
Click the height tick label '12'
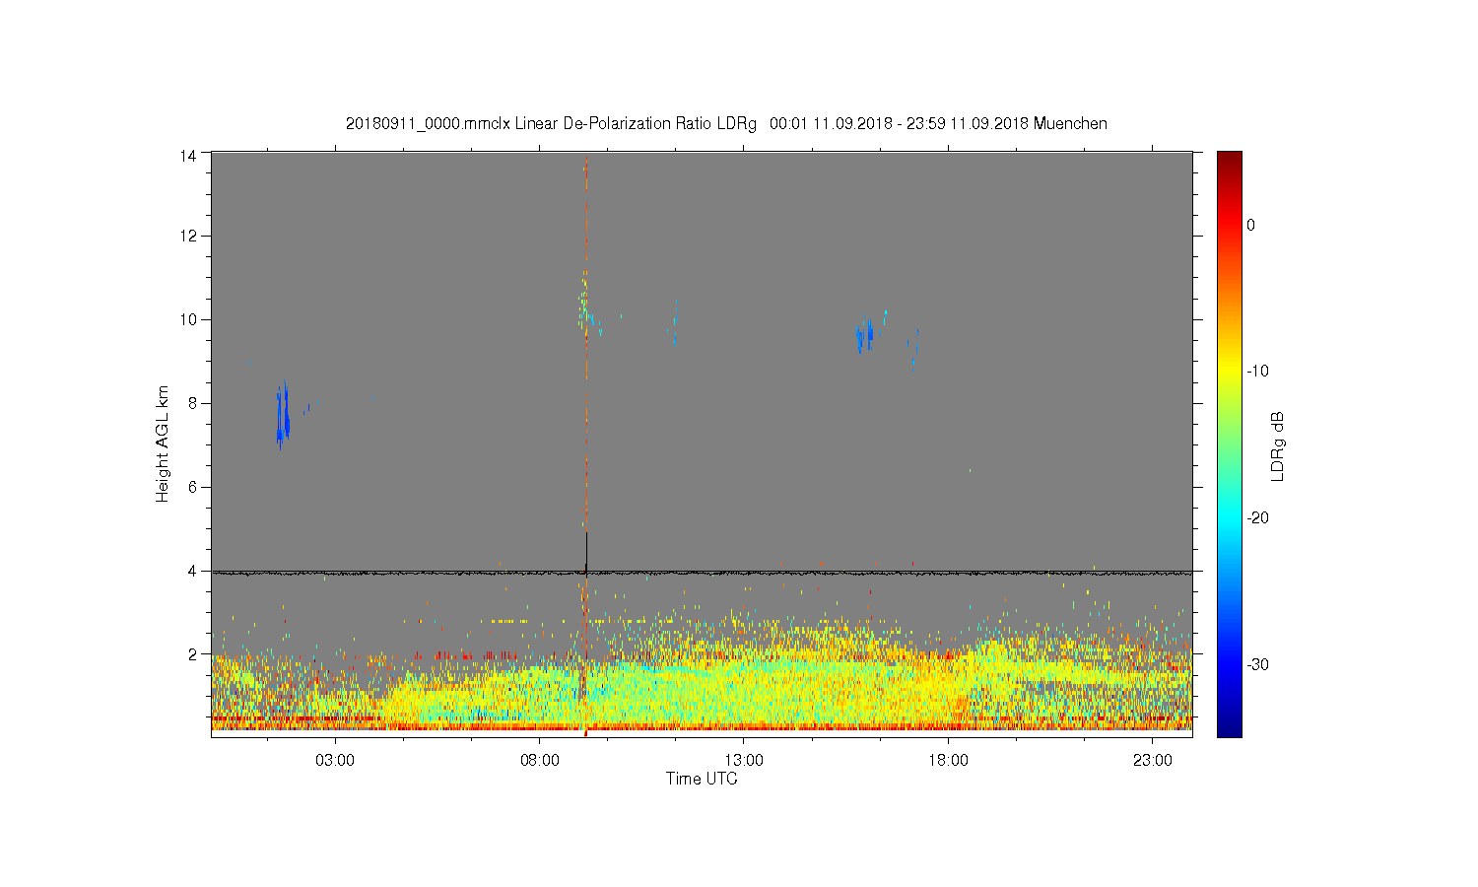click(x=188, y=236)
